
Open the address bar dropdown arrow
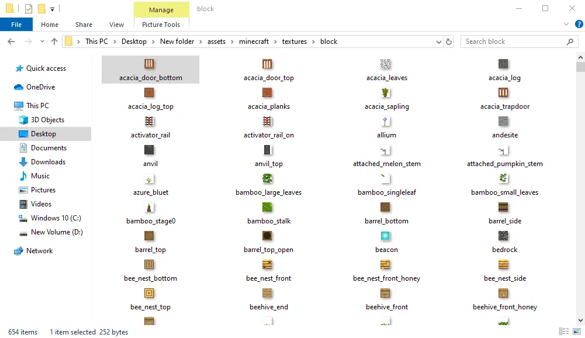click(x=439, y=42)
